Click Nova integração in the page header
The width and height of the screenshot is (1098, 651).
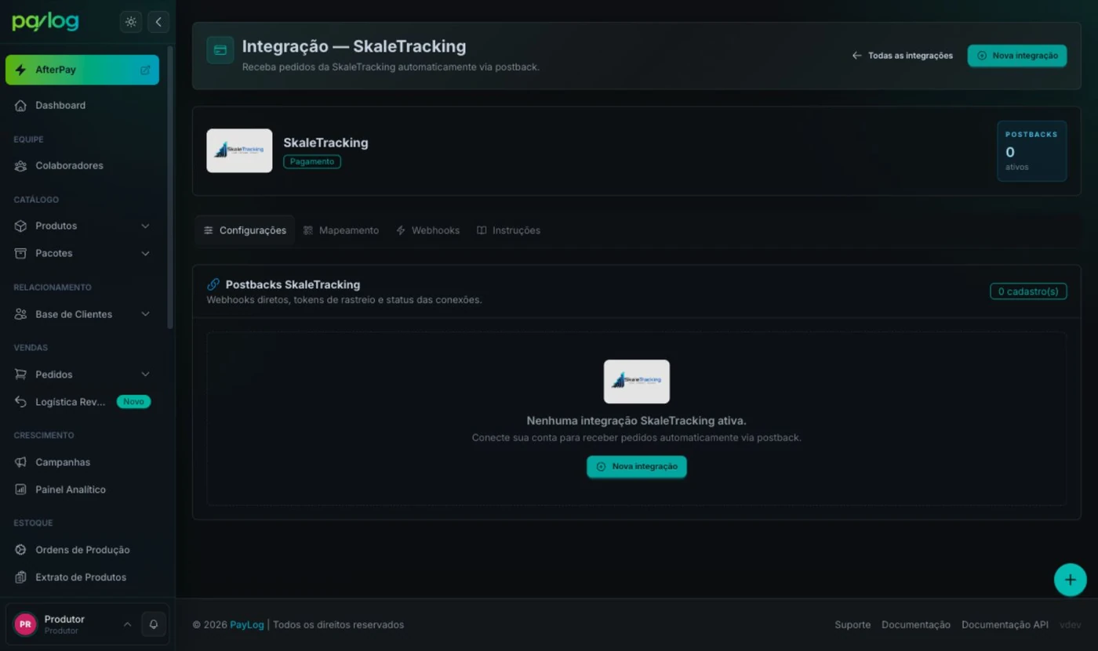[x=1017, y=56]
